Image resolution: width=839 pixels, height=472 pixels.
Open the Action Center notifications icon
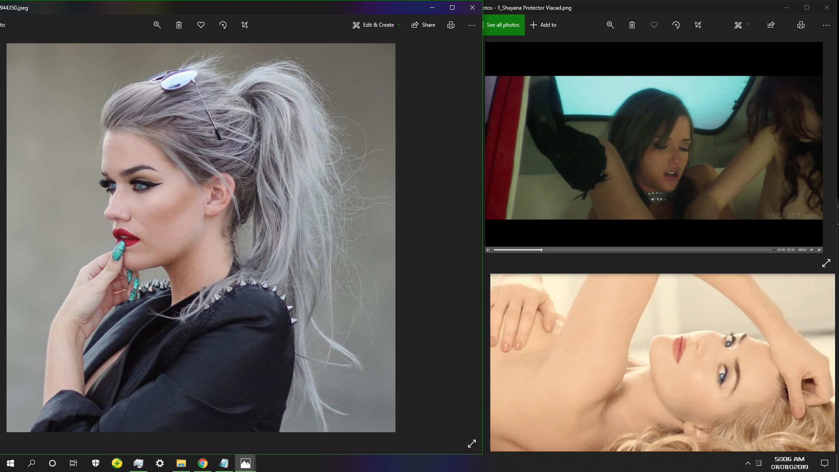[x=825, y=463]
